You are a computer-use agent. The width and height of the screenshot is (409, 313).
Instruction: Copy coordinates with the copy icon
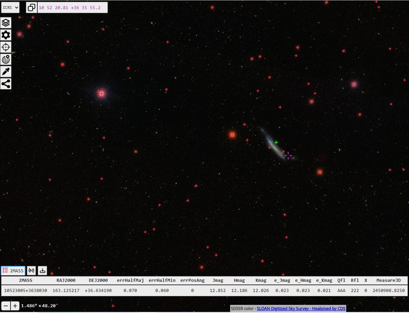32,7
